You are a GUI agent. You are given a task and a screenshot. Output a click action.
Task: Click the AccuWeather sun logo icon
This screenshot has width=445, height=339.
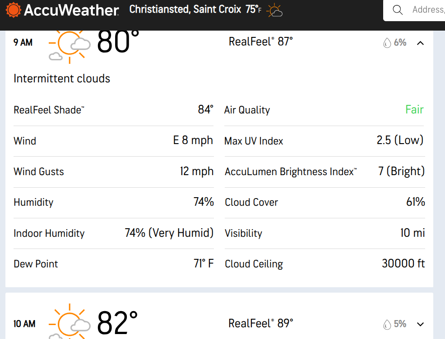pyautogui.click(x=14, y=10)
